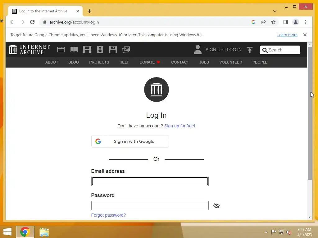Click SIGN UP in the navbar

pyautogui.click(x=214, y=50)
